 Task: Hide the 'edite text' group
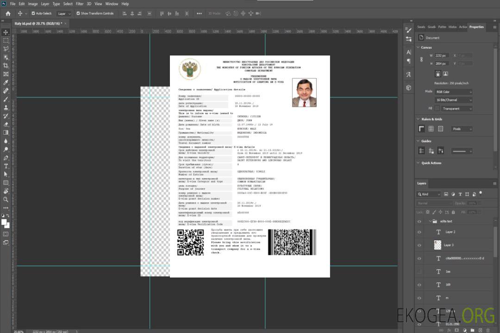click(x=419, y=222)
